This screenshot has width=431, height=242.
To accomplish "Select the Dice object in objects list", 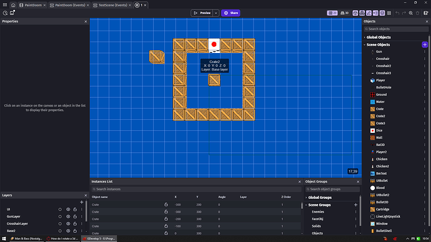I will click(379, 130).
